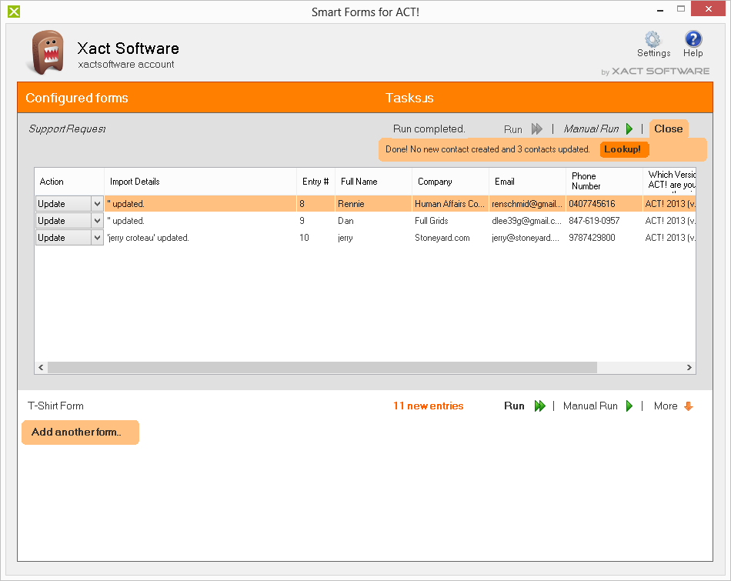The image size is (731, 581).
Task: Close the Smart Forms for ACT! window
Action: point(708,9)
